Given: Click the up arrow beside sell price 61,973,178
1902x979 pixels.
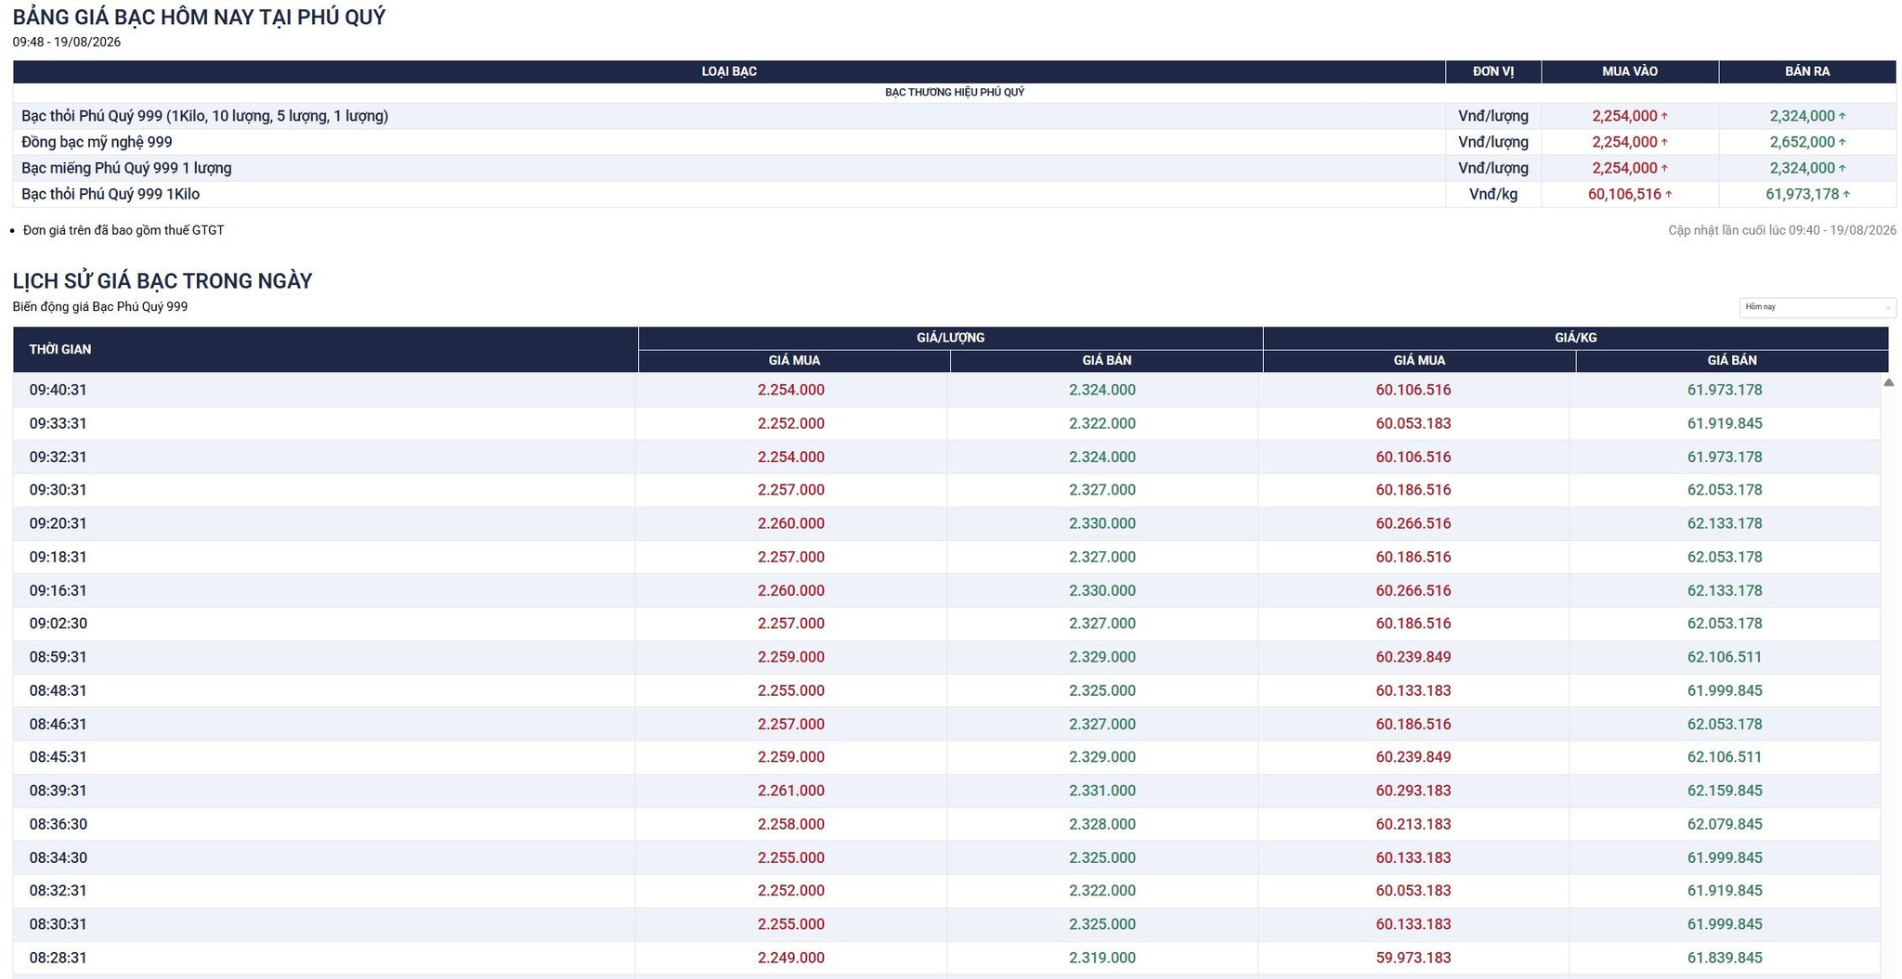Looking at the screenshot, I should pyautogui.click(x=1846, y=194).
